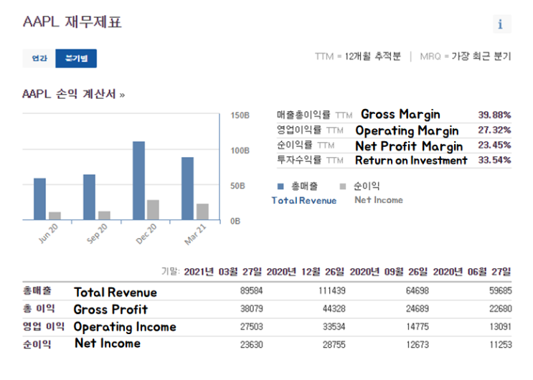Click the blue 총매출 legend square
Screen dimensions: 533x380
280,186
